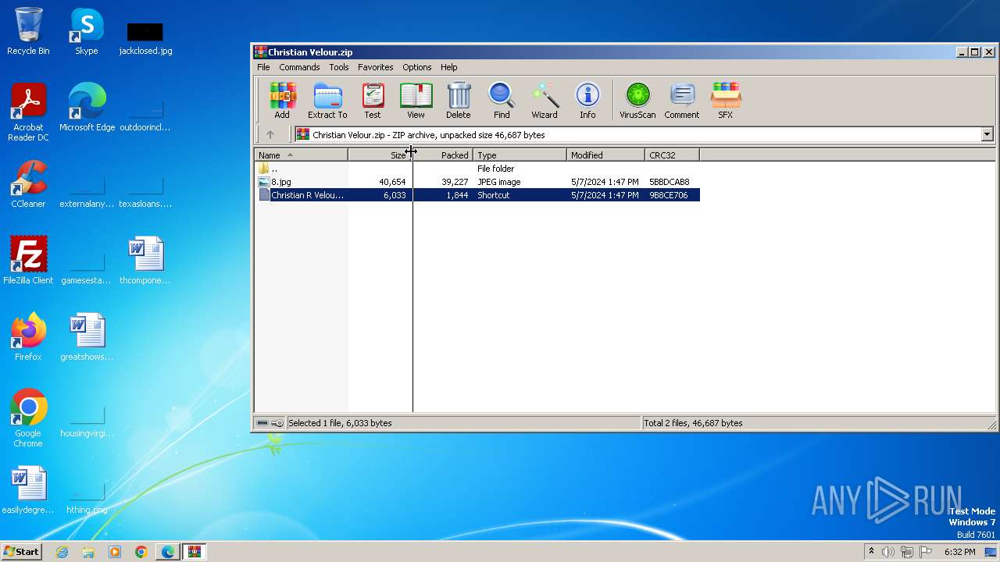Open Firefox desktop shortcut
Viewport: 1000px width, 562px height.
(x=28, y=337)
